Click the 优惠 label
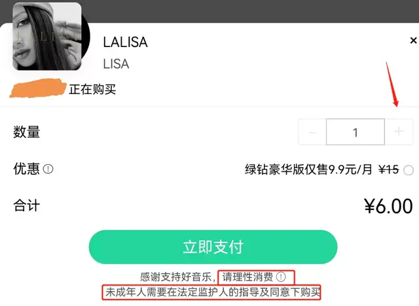The width and height of the screenshot is (419, 306). point(26,169)
